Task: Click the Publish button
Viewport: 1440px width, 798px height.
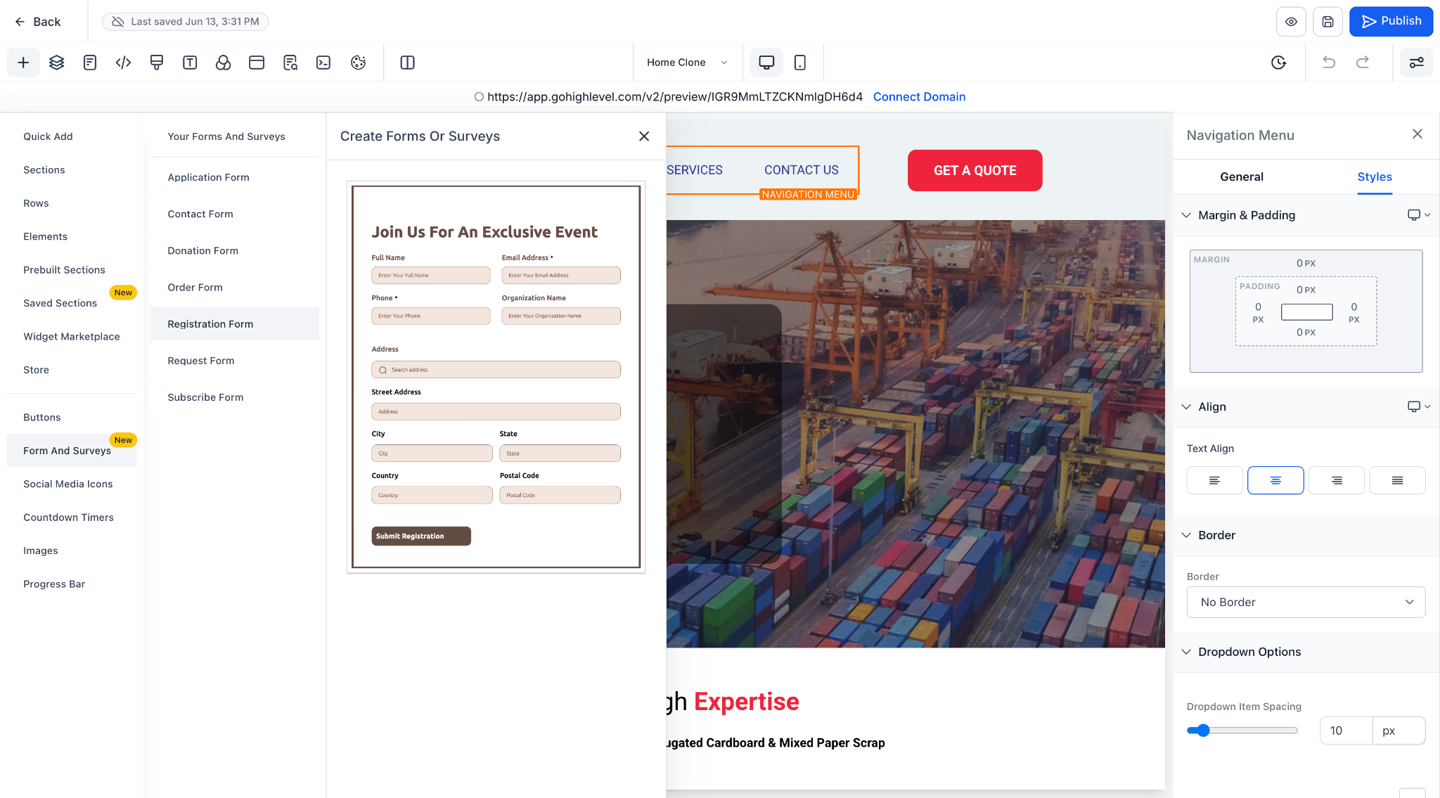Action: tap(1391, 22)
